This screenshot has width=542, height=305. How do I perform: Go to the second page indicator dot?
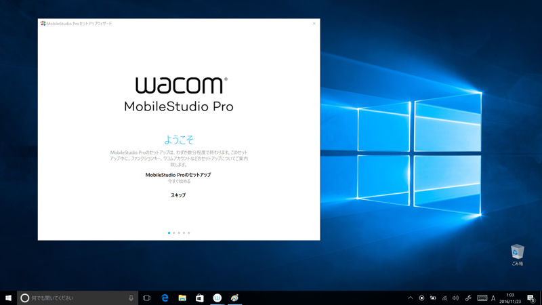174,232
